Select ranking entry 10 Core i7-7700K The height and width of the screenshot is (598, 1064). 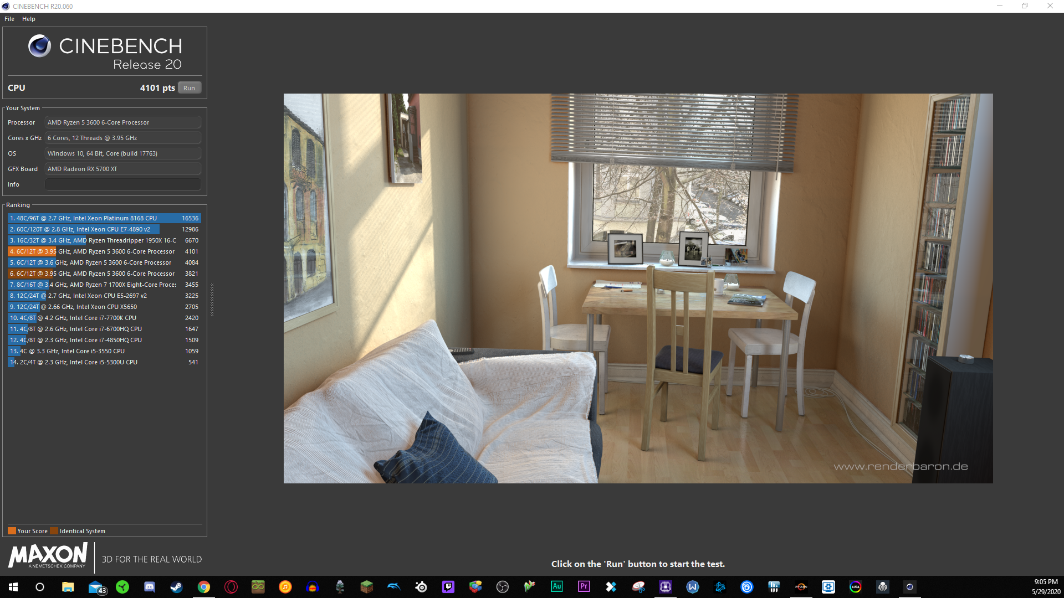click(x=104, y=318)
